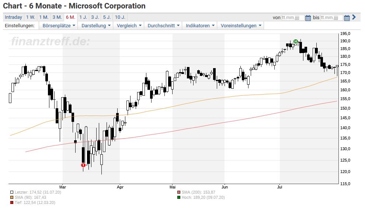Click the 115,0 price axis label
The image size is (365, 208).
point(345,184)
